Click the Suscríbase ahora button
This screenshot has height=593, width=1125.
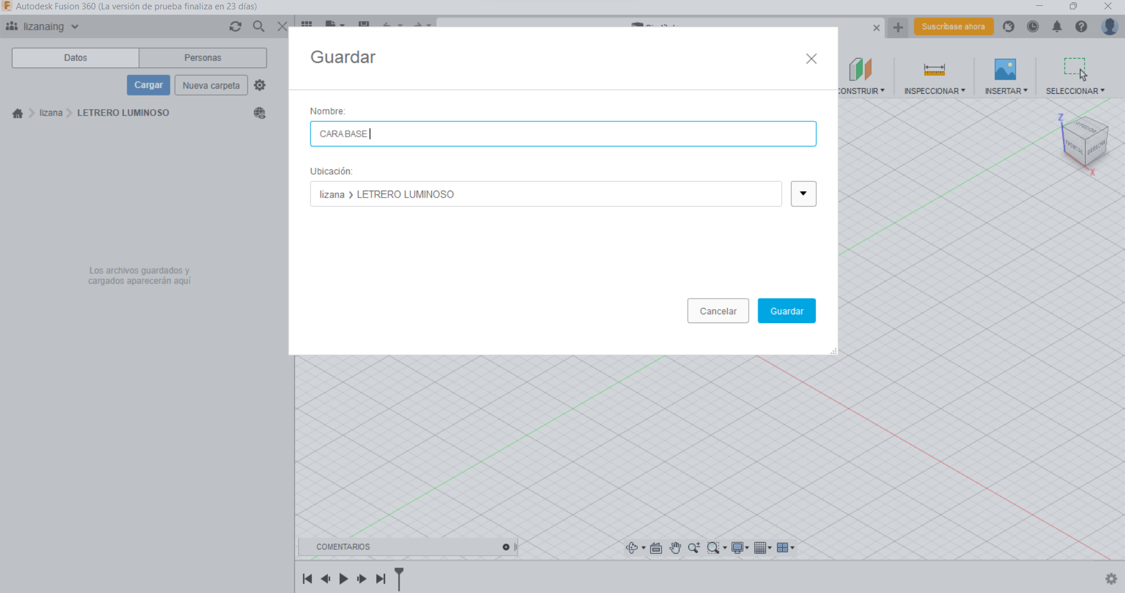953,26
